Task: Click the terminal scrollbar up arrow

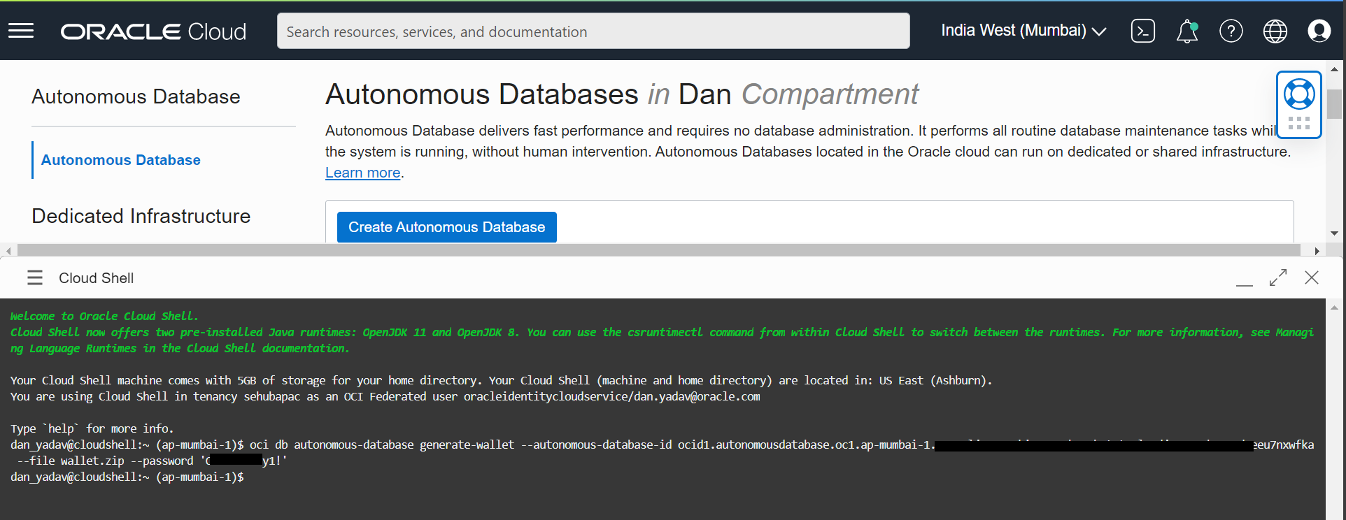Action: (x=1334, y=307)
